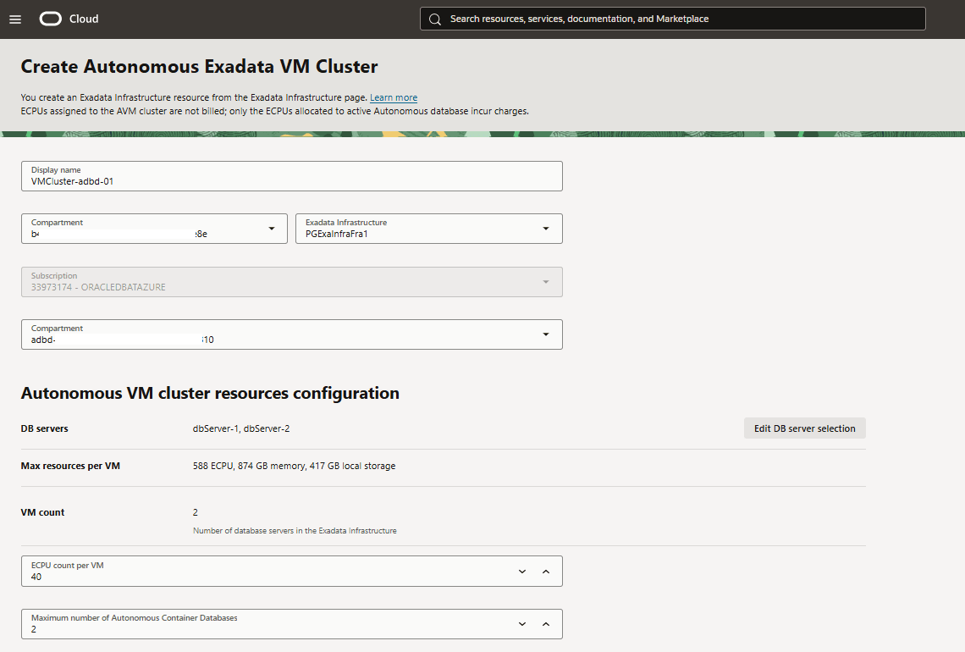
Task: Expand the Subscription dropdown
Action: 546,281
